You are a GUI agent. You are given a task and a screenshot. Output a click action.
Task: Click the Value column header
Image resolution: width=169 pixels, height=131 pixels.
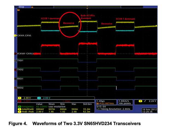tap(39, 104)
